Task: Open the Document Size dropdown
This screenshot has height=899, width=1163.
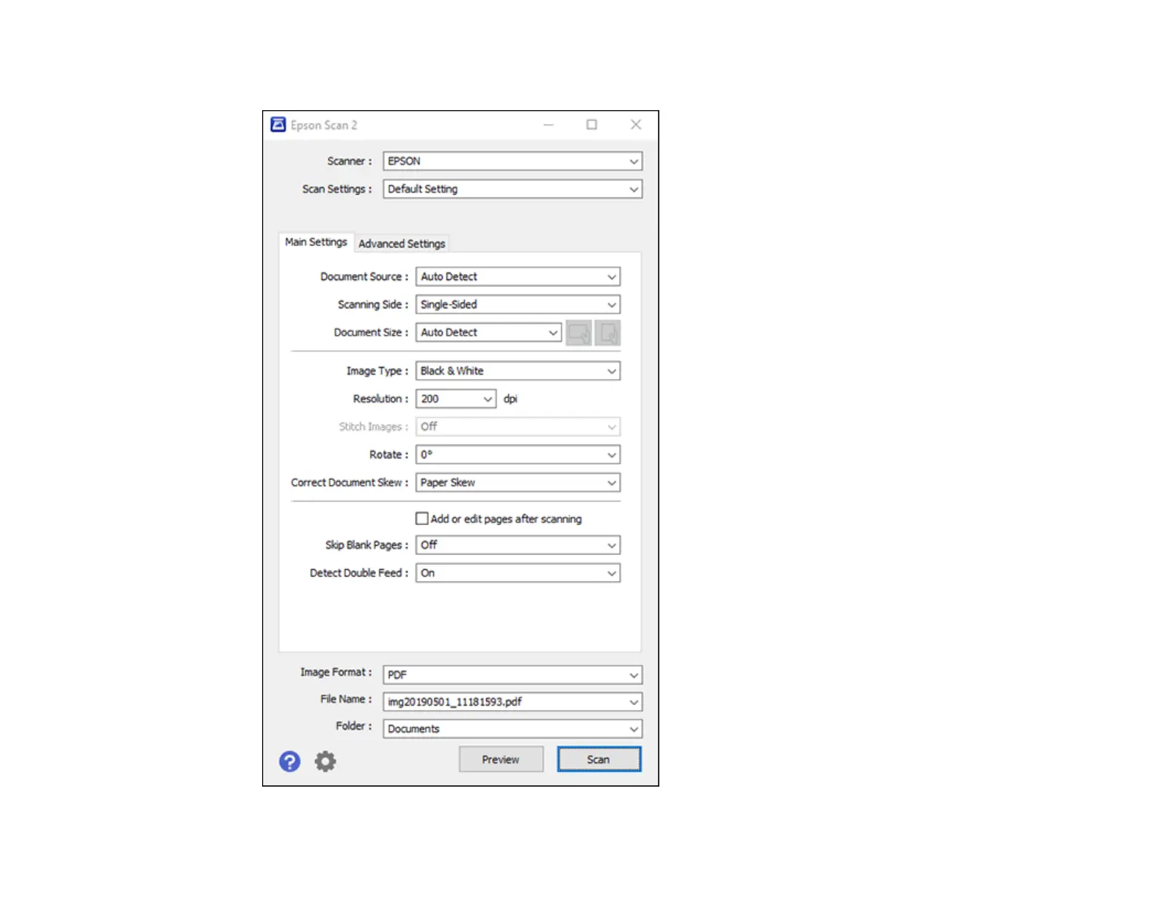Action: tap(488, 333)
